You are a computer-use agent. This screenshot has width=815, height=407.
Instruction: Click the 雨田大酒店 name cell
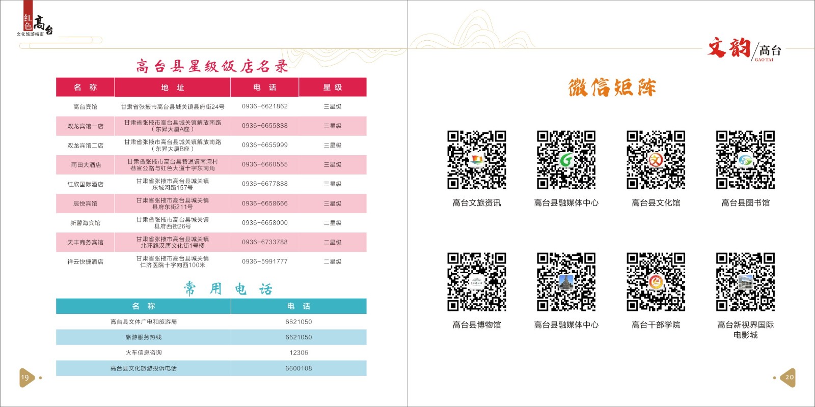click(85, 165)
